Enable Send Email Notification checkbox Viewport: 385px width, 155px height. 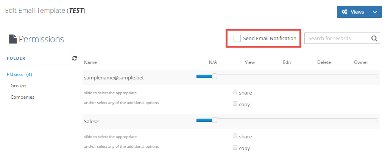[237, 38]
